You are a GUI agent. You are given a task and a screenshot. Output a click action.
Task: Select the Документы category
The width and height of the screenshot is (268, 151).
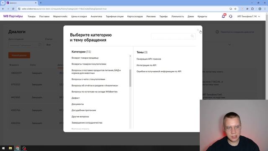click(x=77, y=104)
